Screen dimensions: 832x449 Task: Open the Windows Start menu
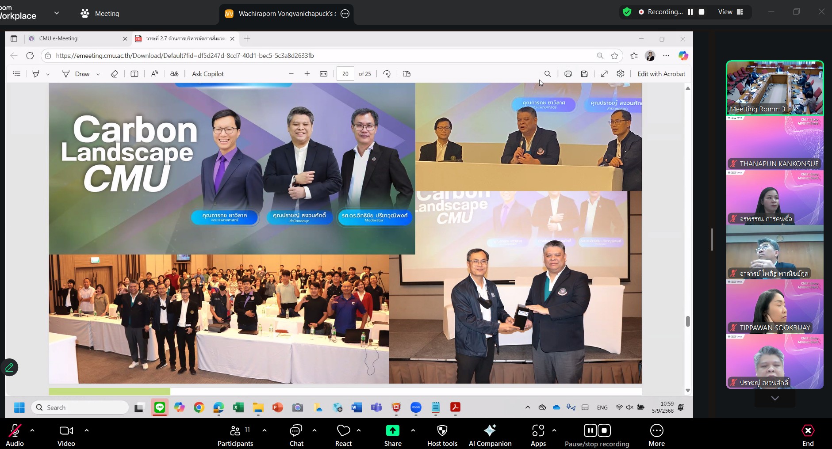(x=19, y=407)
